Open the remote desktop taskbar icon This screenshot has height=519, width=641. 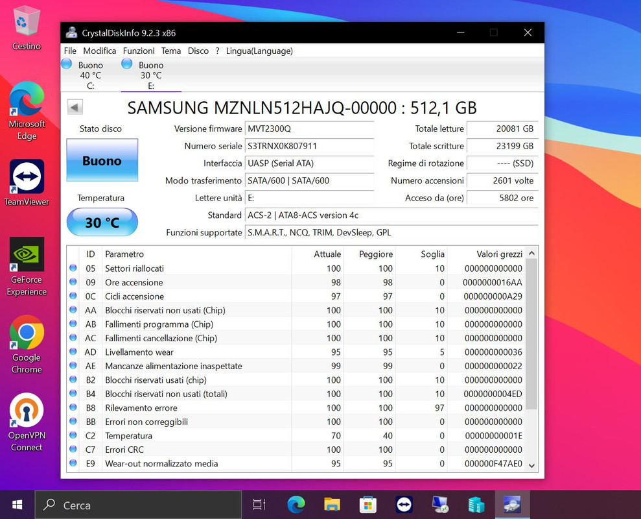[440, 505]
